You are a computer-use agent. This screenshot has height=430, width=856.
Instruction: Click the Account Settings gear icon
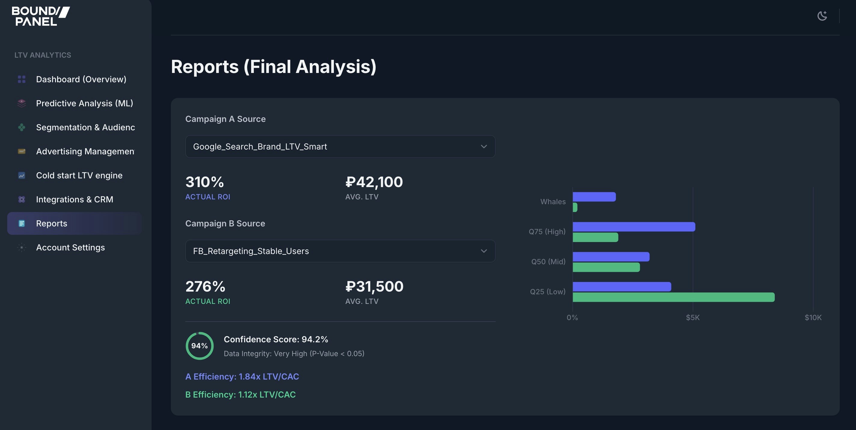[22, 247]
